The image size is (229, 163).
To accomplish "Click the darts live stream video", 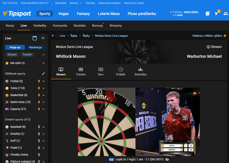I will tap(139, 122).
